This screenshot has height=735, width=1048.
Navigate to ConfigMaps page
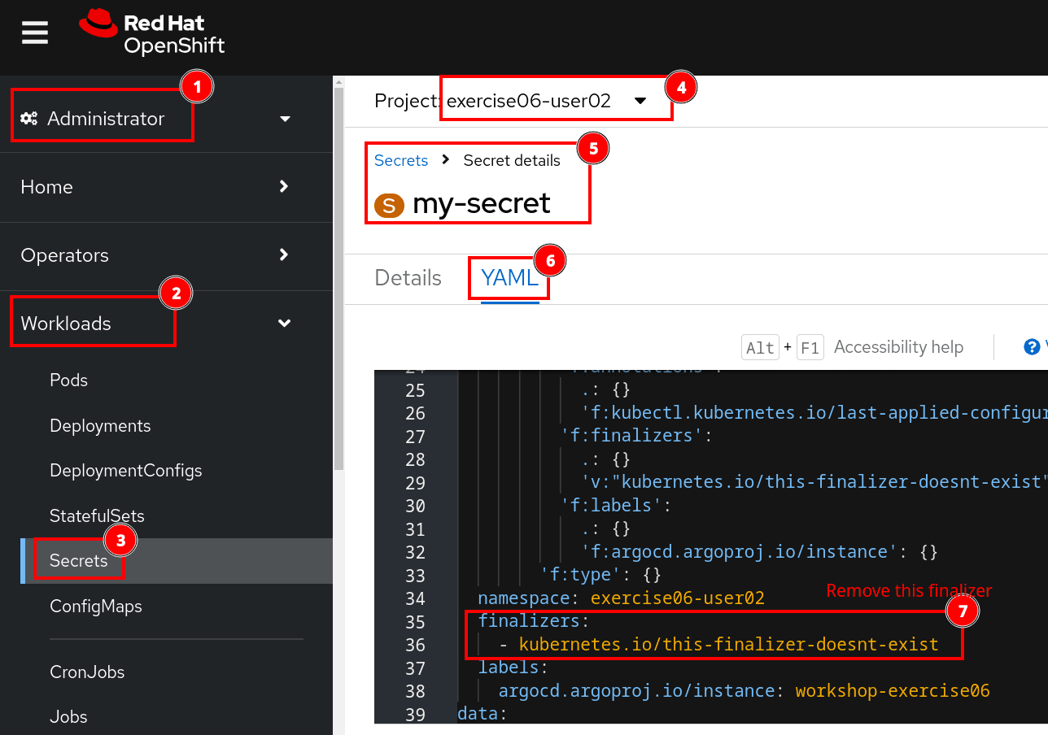point(95,607)
